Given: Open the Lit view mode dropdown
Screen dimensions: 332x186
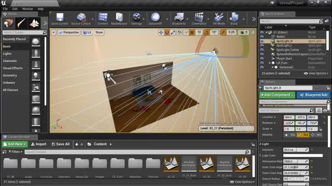Looking at the screenshot, I should (x=87, y=33).
